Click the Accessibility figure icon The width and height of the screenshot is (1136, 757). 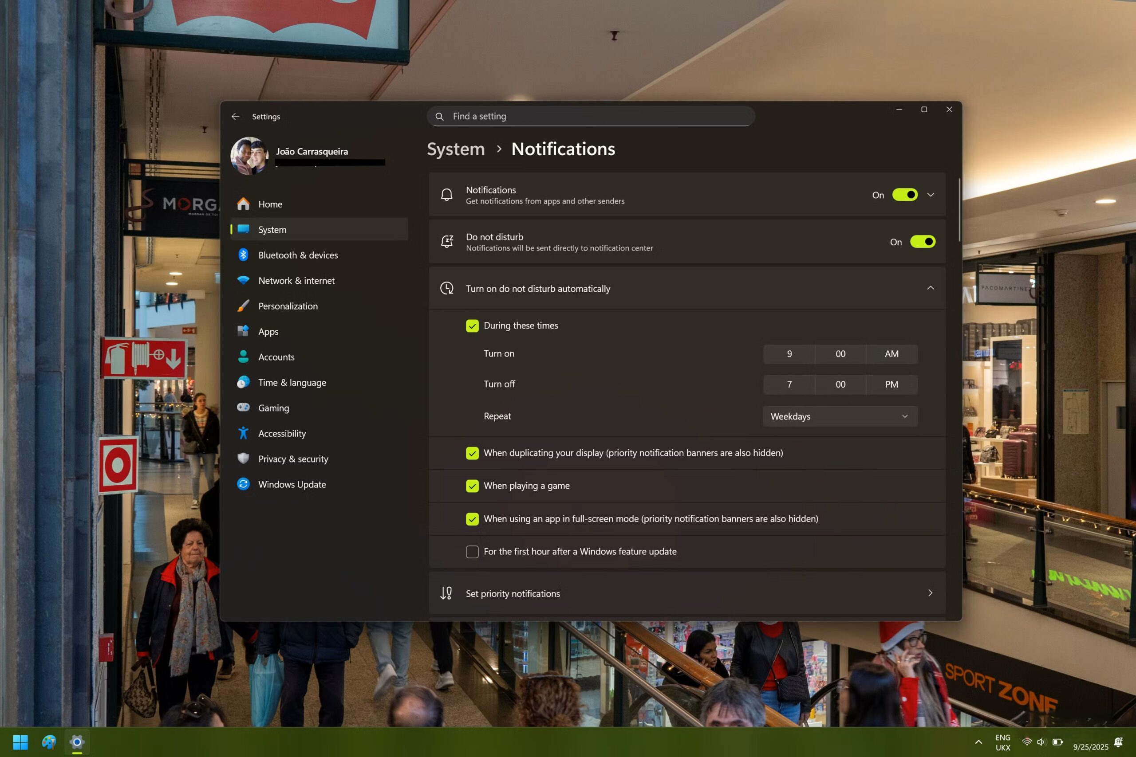tap(244, 434)
